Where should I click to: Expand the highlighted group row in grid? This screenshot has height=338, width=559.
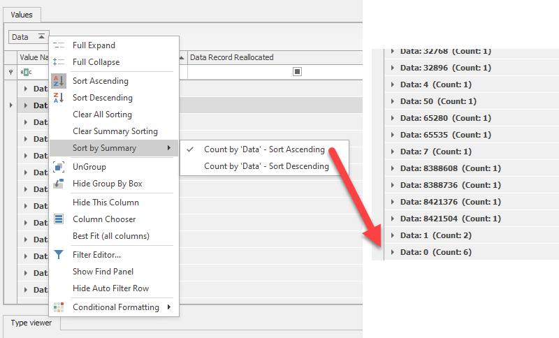coord(26,105)
